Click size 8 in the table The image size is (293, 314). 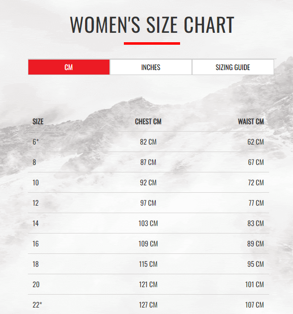coord(34,162)
